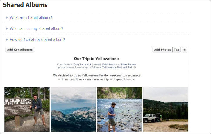Open Tony Kamenick's profile link
The width and height of the screenshot is (211, 134).
(x=82, y=64)
